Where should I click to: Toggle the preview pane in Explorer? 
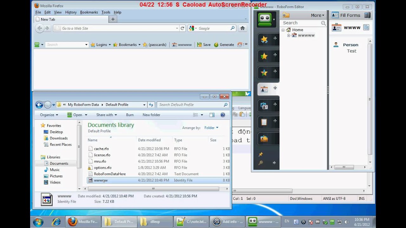point(212,115)
